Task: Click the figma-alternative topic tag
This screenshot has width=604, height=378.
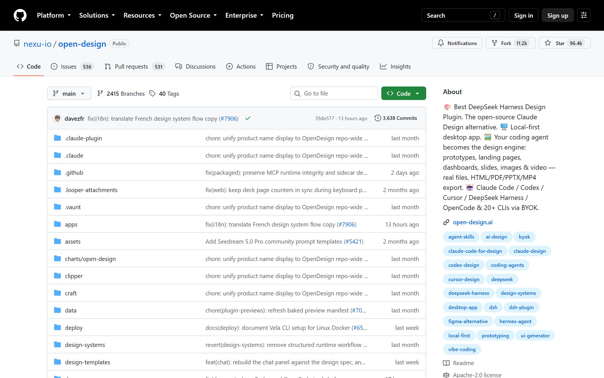Action: click(x=468, y=321)
